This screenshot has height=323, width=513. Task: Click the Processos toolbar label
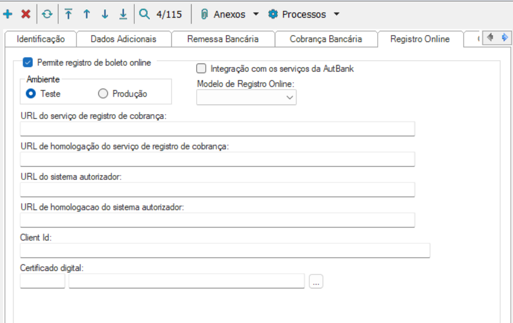[x=304, y=14]
